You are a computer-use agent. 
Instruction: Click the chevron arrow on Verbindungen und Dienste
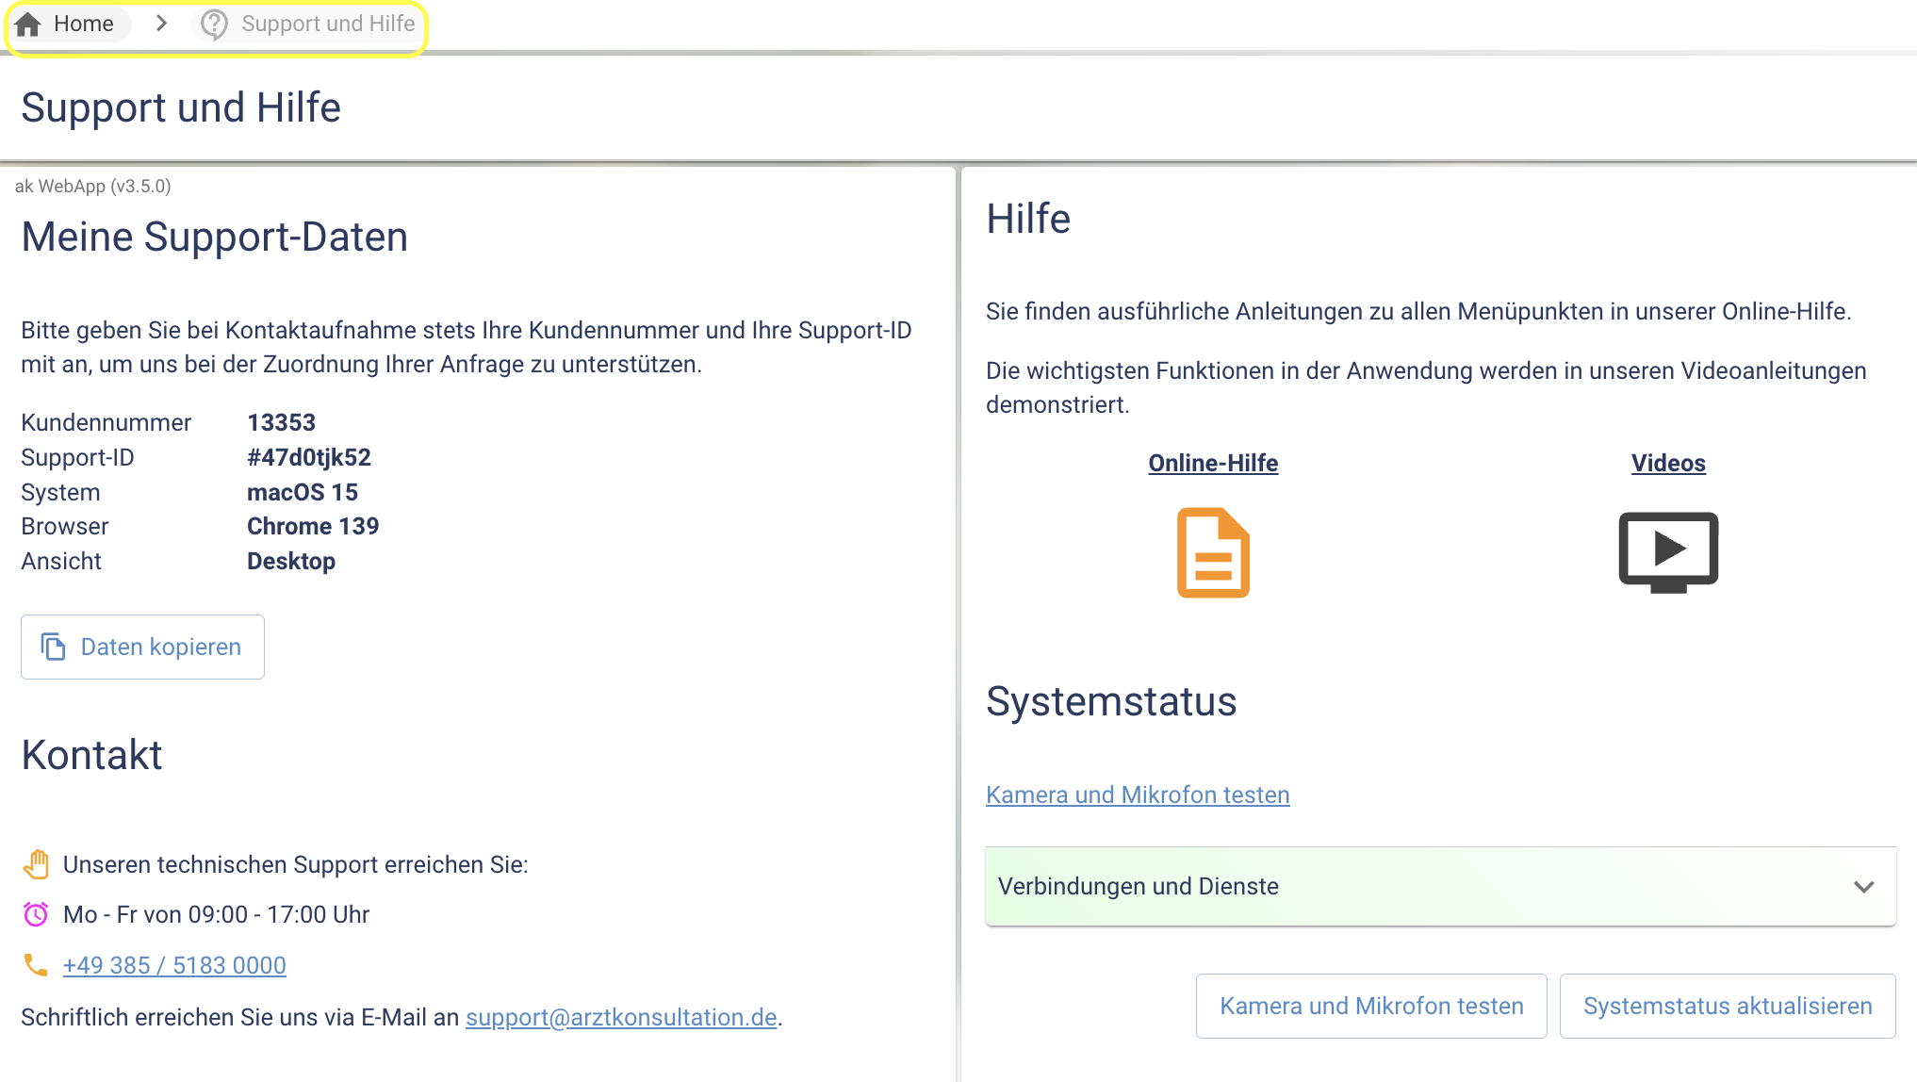point(1863,886)
